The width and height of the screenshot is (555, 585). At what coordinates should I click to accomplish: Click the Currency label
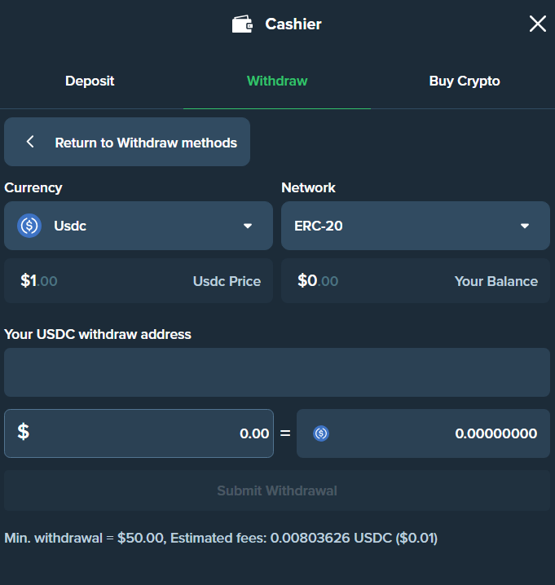point(33,187)
